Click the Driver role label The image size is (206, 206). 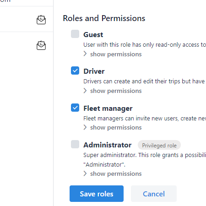click(94, 71)
